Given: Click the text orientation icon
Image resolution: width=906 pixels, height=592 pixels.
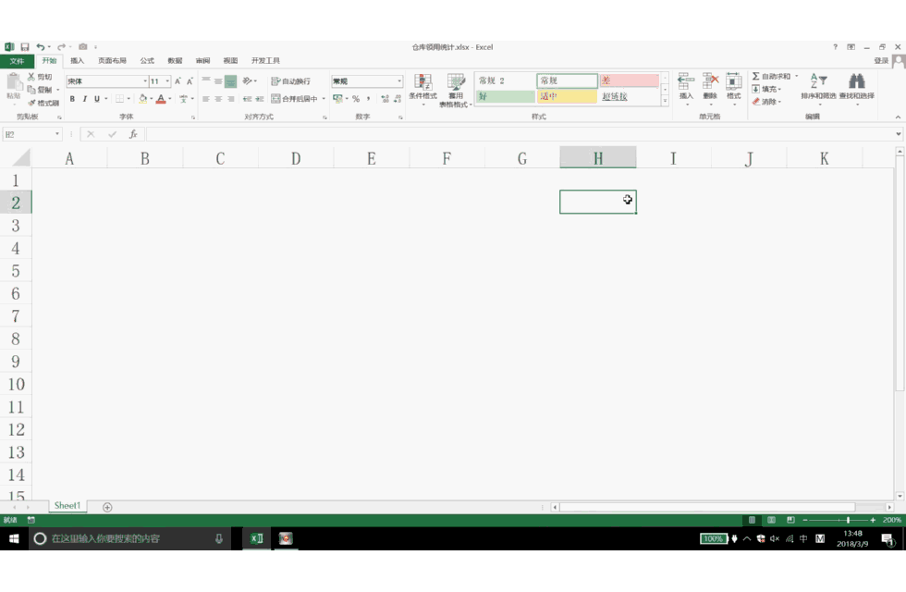Looking at the screenshot, I should [248, 81].
